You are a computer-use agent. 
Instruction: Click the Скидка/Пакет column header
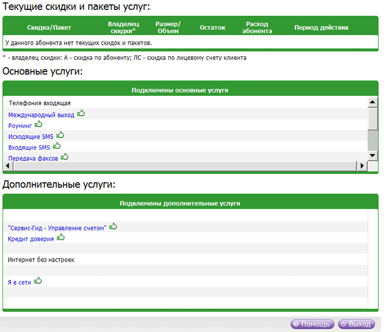tap(49, 28)
